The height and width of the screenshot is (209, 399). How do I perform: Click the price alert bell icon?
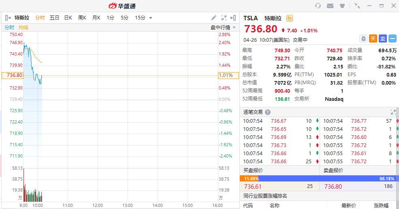tap(364, 38)
